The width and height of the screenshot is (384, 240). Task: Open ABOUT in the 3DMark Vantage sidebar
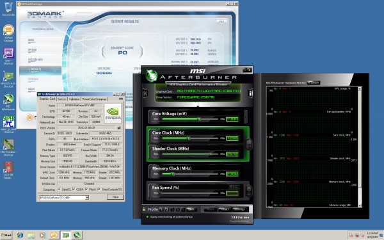coord(31,89)
